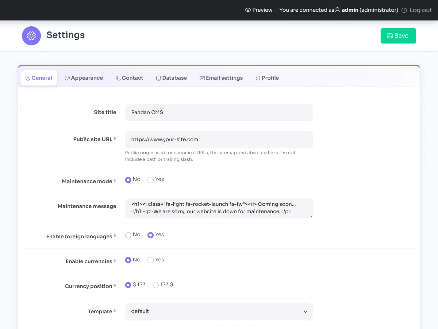Click the phone icon on Contact tab

(118, 78)
